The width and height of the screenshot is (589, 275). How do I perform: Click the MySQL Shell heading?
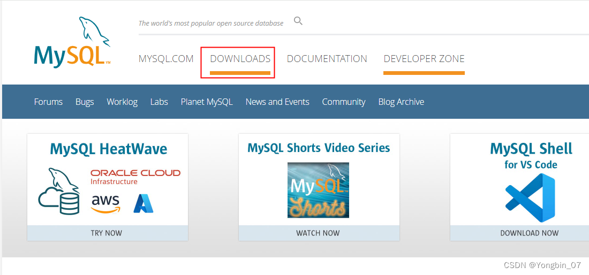[531, 149]
